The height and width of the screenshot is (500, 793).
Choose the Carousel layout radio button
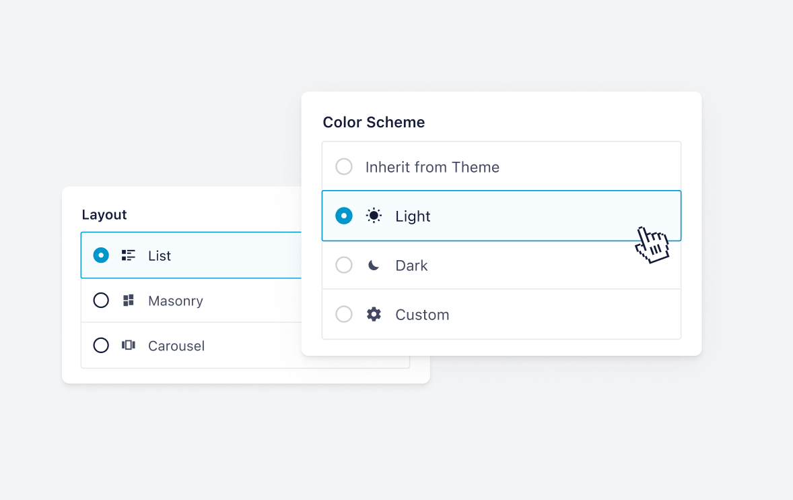(x=101, y=345)
